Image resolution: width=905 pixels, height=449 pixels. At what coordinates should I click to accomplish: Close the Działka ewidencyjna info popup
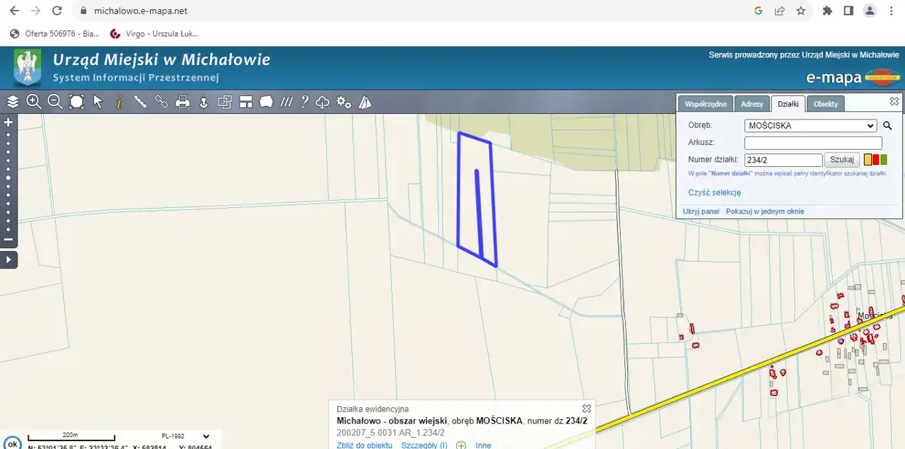586,409
